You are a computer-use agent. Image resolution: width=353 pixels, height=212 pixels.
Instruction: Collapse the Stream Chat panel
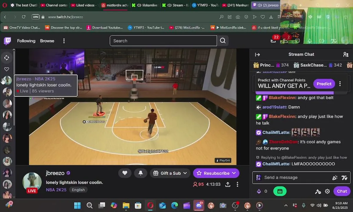pyautogui.click(x=257, y=54)
